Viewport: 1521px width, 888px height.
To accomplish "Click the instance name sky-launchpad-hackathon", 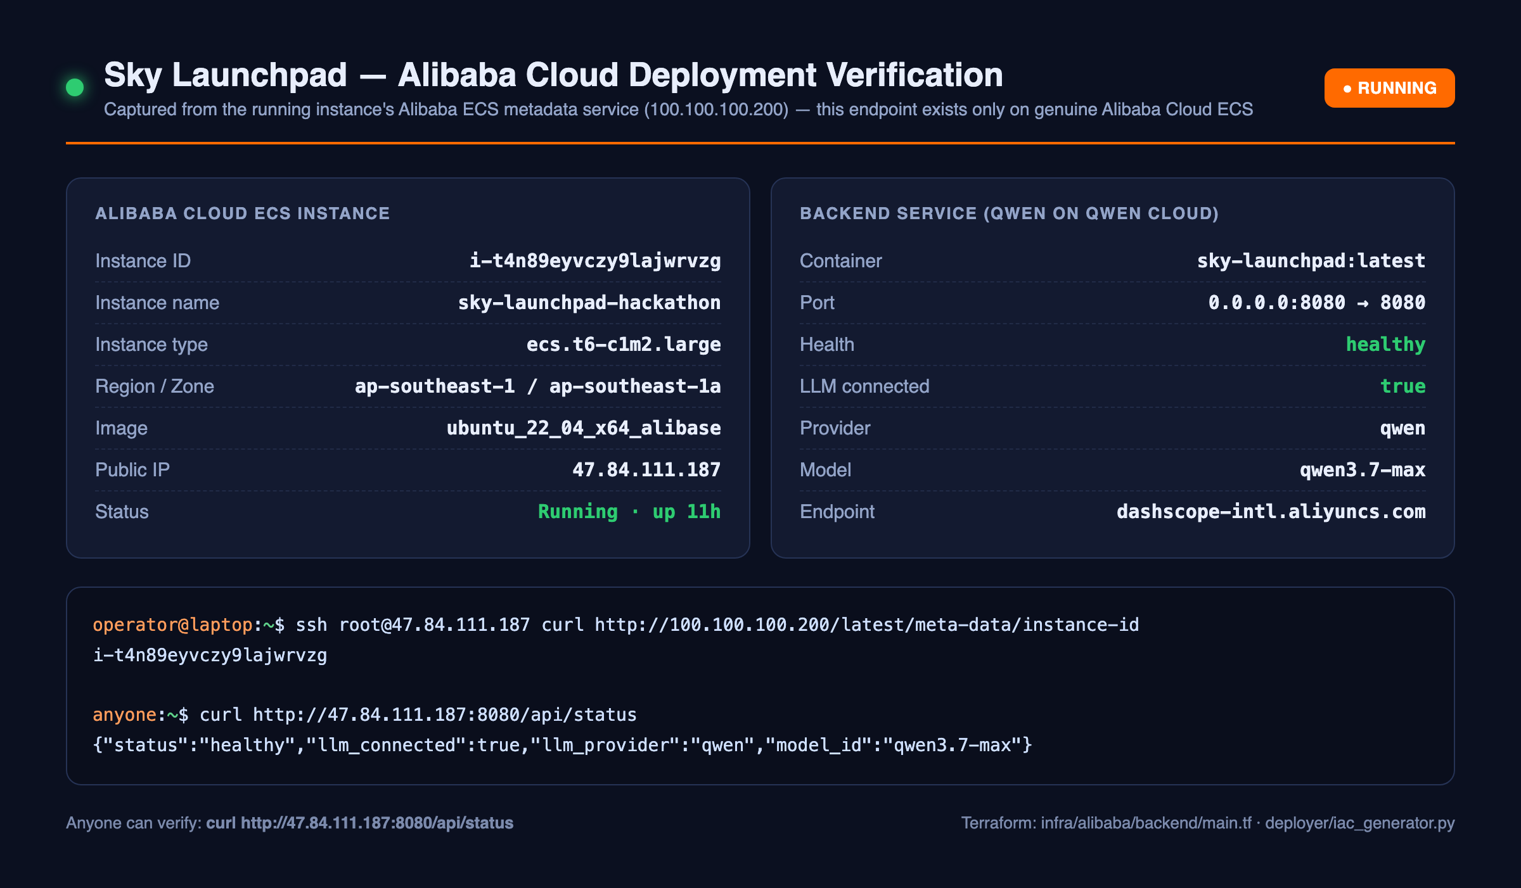I will pyautogui.click(x=589, y=303).
